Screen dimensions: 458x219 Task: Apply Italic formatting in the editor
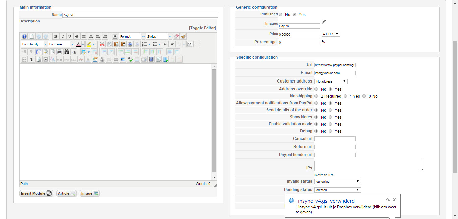point(63,36)
